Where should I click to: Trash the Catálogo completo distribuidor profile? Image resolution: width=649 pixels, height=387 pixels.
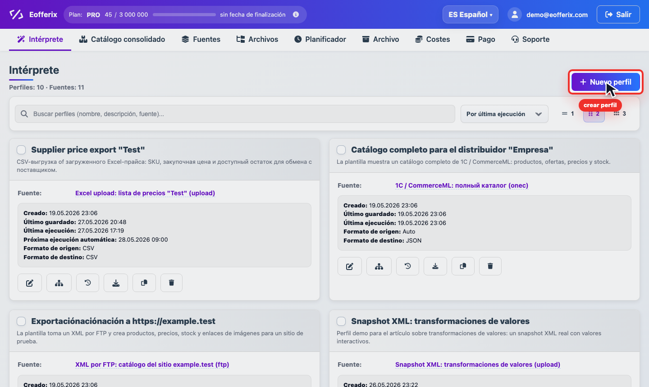490,266
